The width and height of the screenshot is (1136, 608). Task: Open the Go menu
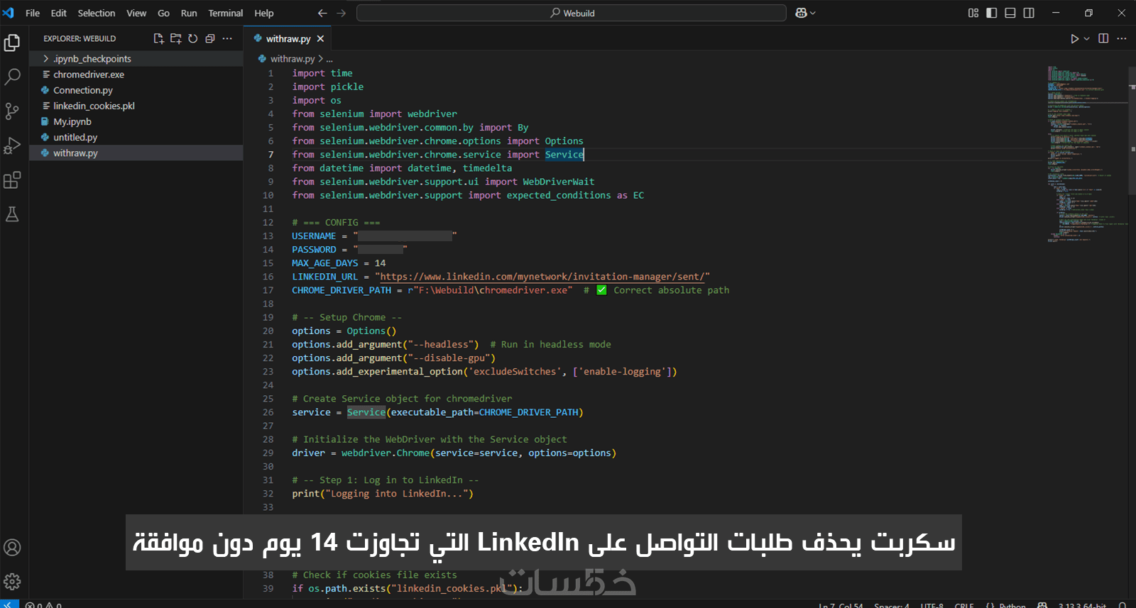click(163, 13)
